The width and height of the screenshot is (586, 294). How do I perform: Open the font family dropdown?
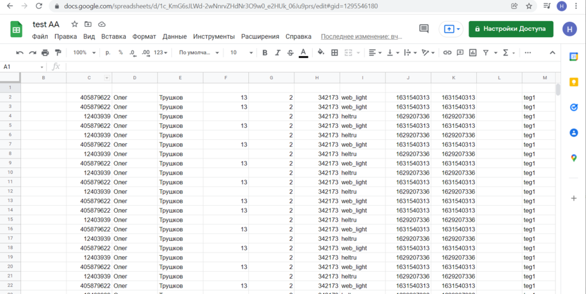[x=199, y=53]
